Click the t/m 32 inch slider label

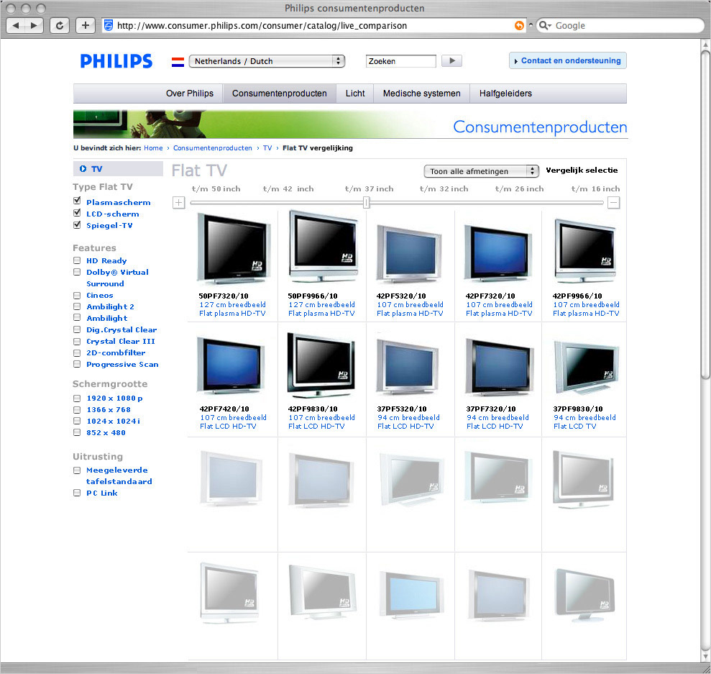click(444, 188)
